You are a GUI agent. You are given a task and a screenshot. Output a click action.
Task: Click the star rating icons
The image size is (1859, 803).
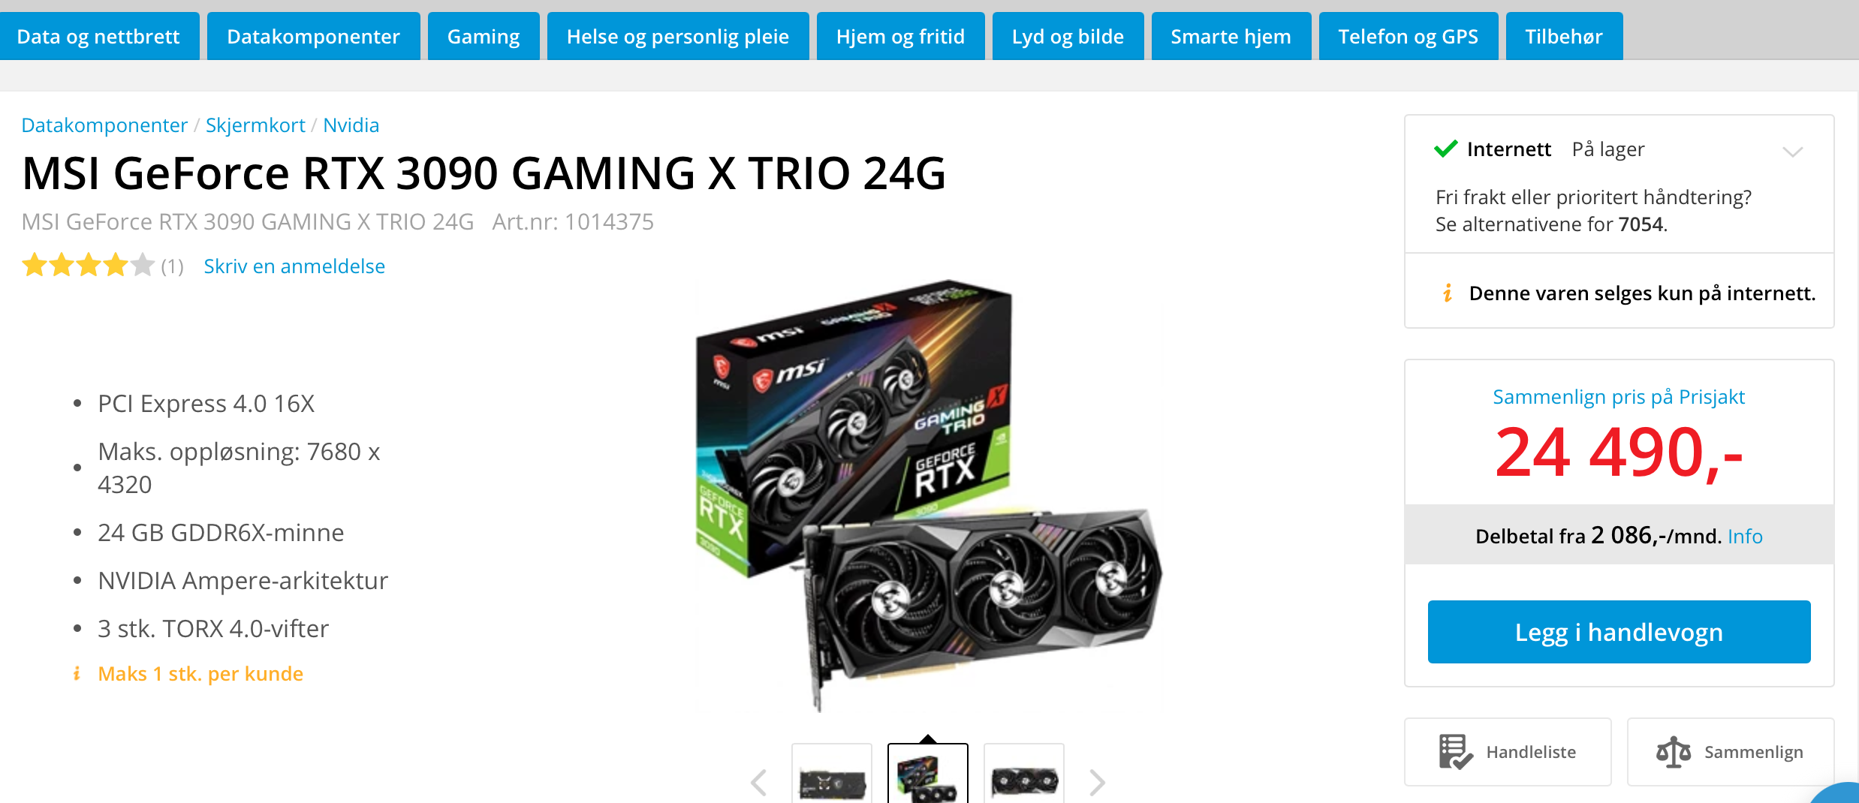tap(89, 266)
